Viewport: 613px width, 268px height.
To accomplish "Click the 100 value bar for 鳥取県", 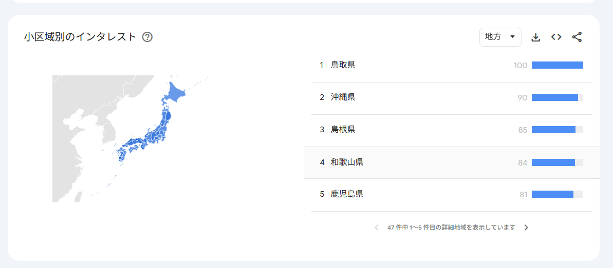I will 558,65.
